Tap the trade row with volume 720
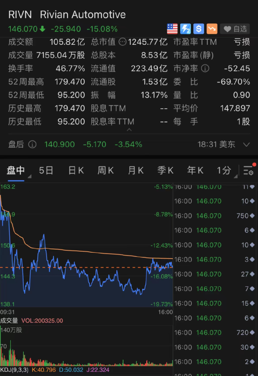Image resolution: width=258 pixels, height=376 pixels. (x=215, y=333)
